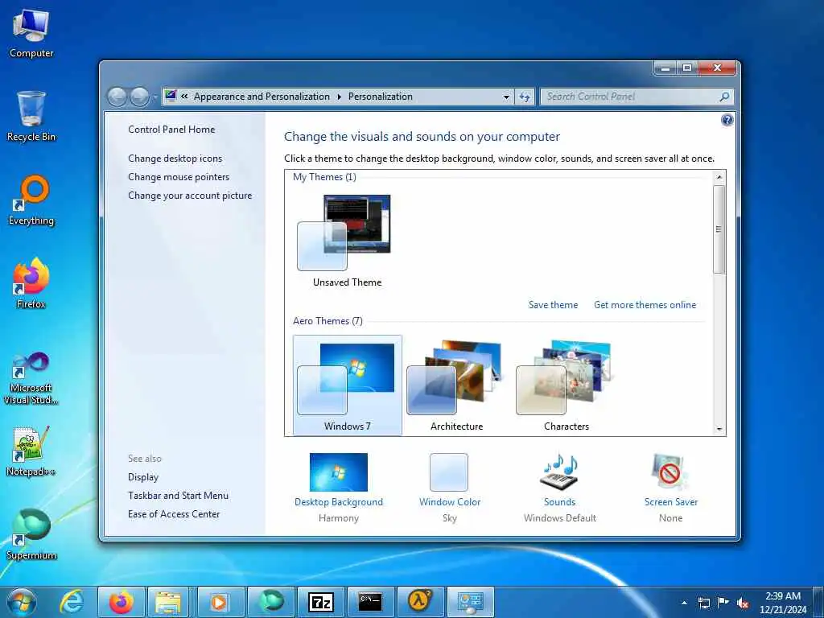
Task: Select the Firefox desktop shortcut
Action: click(31, 283)
